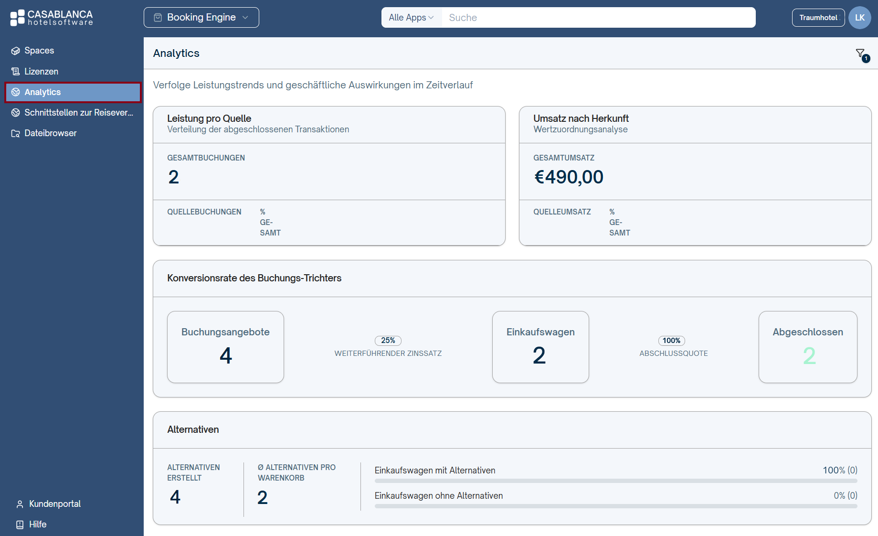Click the Casablanca hotelsoftware logo

pyautogui.click(x=52, y=18)
